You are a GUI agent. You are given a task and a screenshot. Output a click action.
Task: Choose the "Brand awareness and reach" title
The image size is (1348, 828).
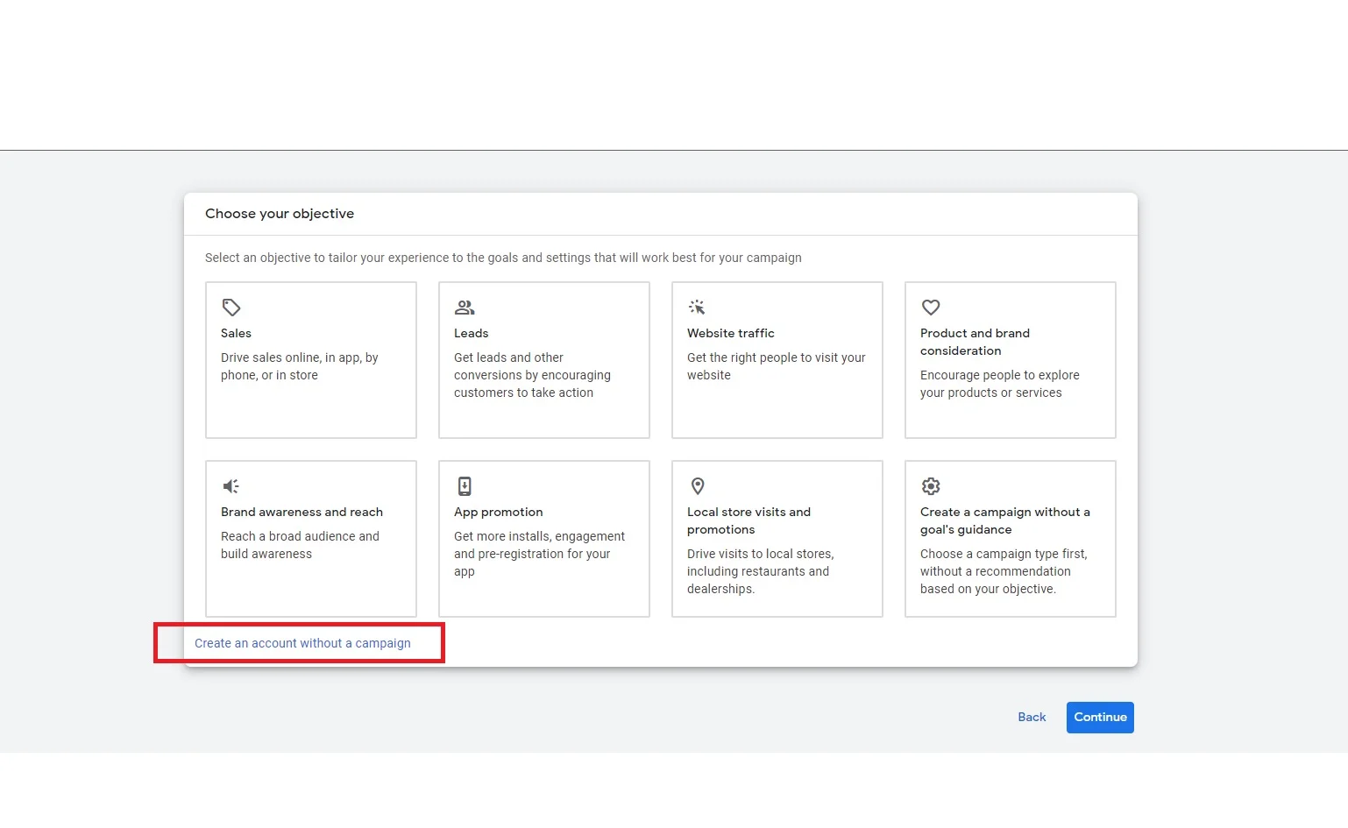[302, 512]
